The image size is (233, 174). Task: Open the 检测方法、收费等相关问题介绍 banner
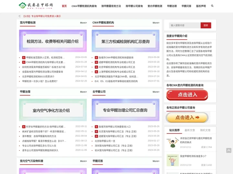pos(53,41)
